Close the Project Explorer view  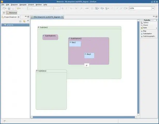click(x=19, y=17)
